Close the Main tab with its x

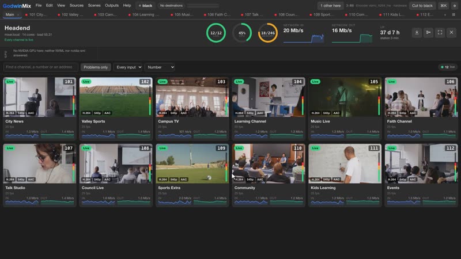click(x=18, y=15)
